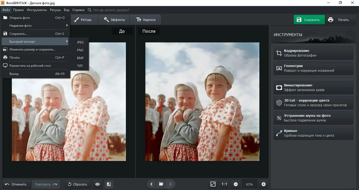Expand Быстрый экспорт submenu arrow

click(67, 41)
